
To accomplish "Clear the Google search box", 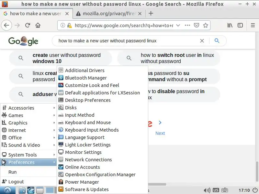I will coord(202,41).
